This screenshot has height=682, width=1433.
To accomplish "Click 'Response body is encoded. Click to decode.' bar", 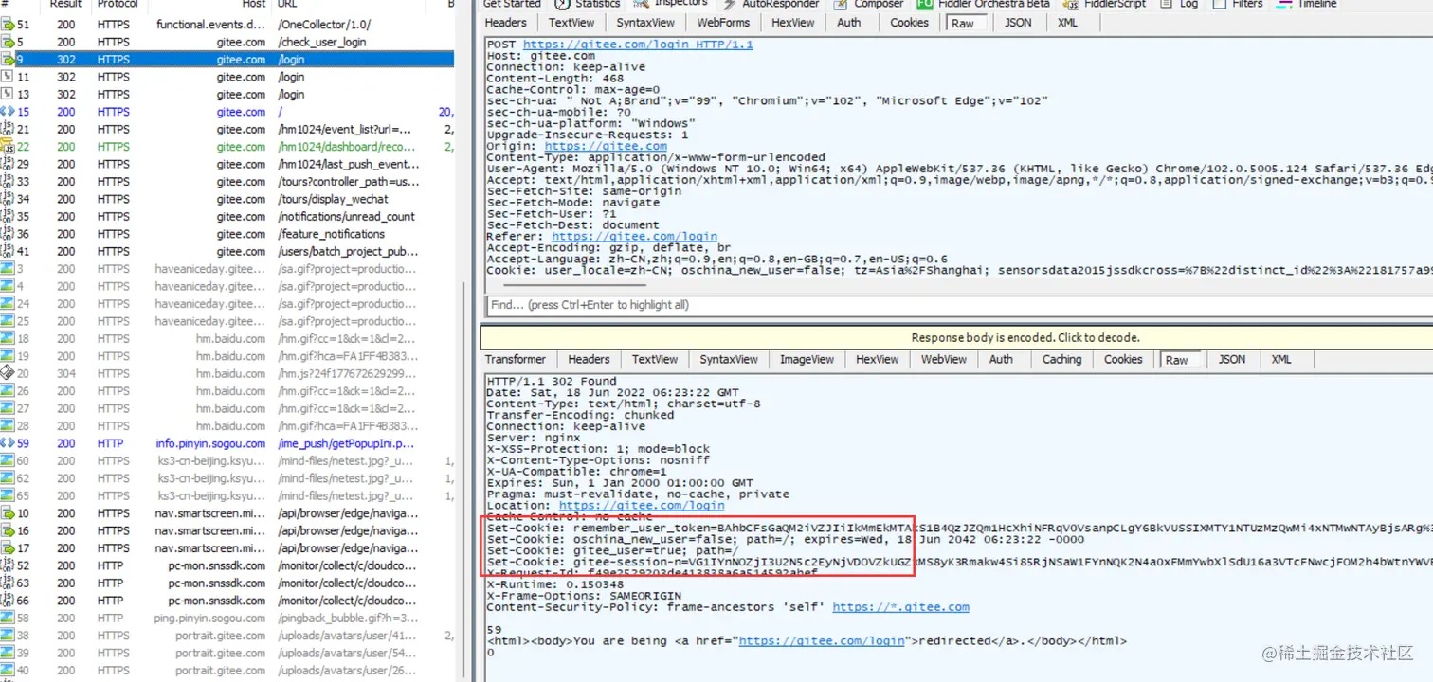I will [x=956, y=337].
